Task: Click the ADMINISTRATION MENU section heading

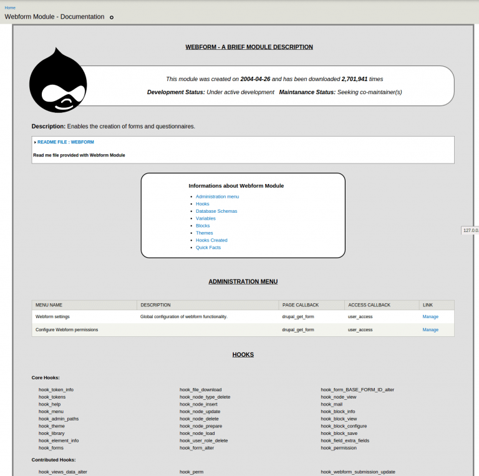Action: click(243, 282)
